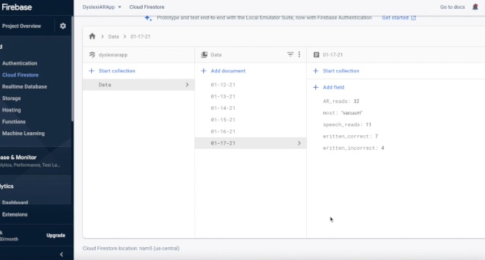The height and width of the screenshot is (260, 485).
Task: Click the AR_reads: 32 field
Action: pos(341,101)
